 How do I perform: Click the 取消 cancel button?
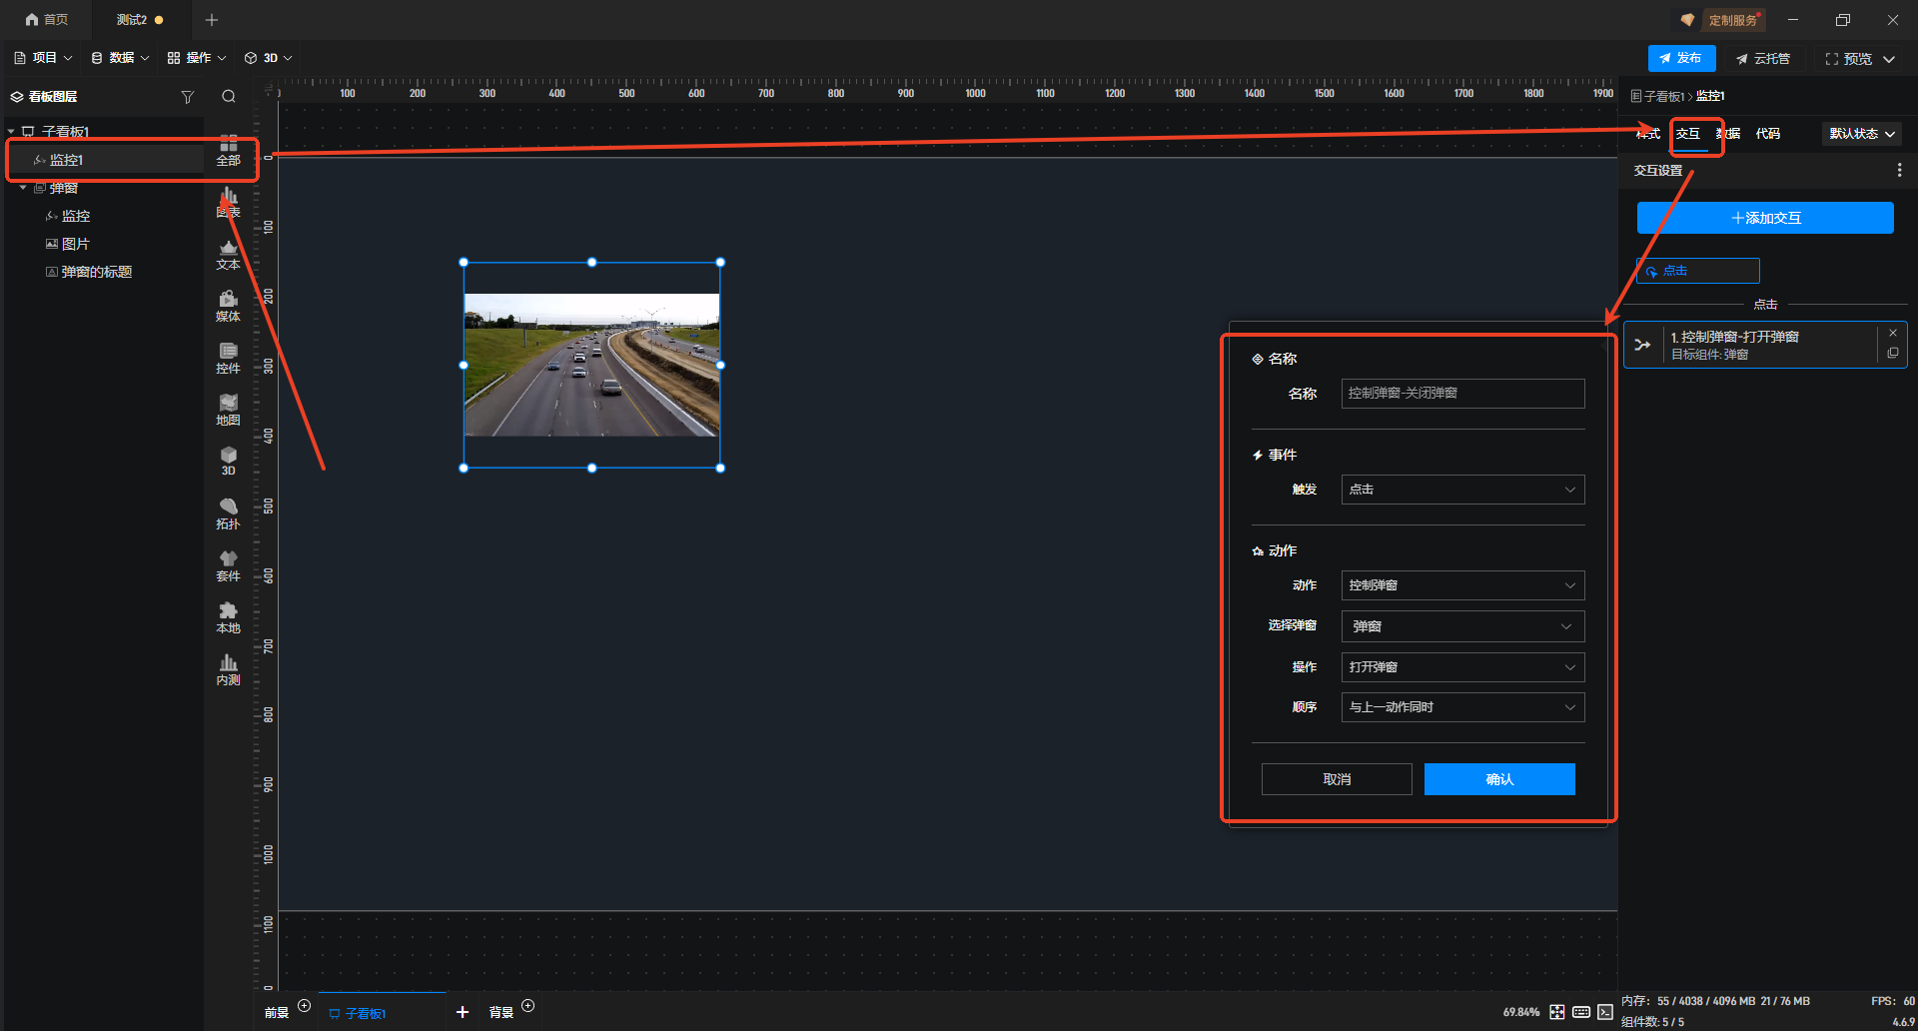tap(1336, 779)
